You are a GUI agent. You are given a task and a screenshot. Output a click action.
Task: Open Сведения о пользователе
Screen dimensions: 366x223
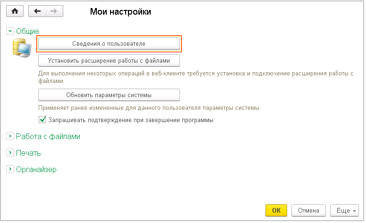click(x=109, y=43)
